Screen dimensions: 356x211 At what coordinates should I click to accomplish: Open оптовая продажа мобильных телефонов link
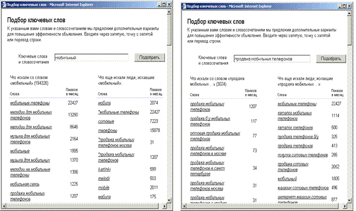[x=215, y=136]
